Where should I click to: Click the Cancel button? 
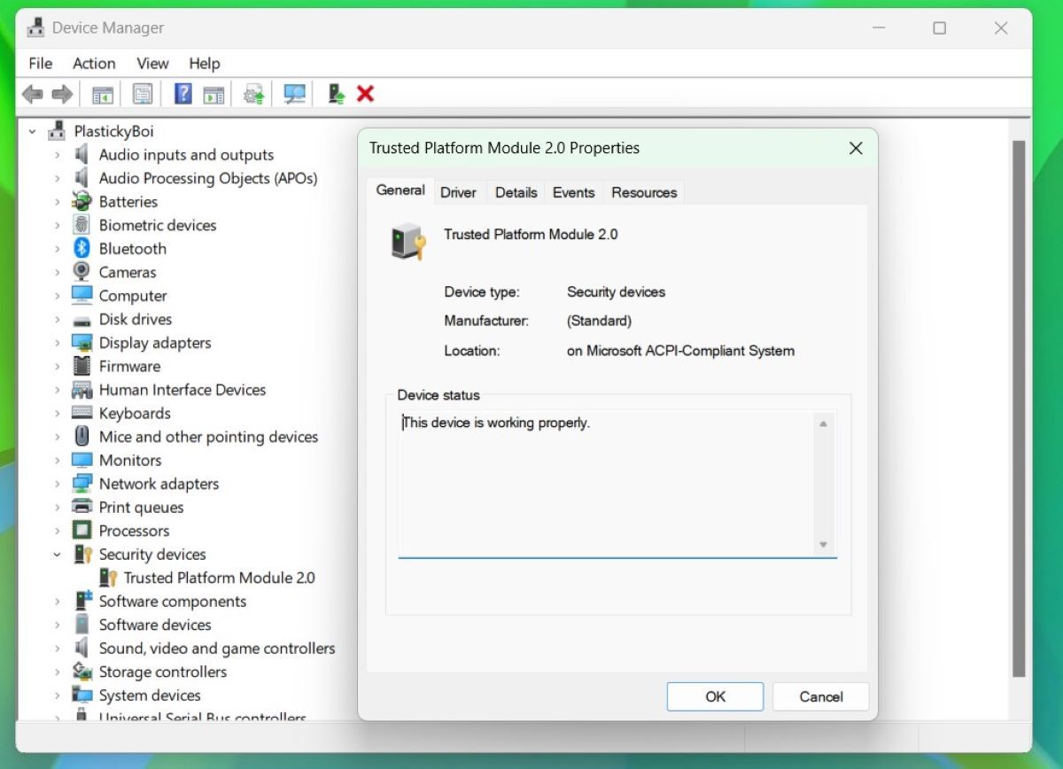pos(819,696)
